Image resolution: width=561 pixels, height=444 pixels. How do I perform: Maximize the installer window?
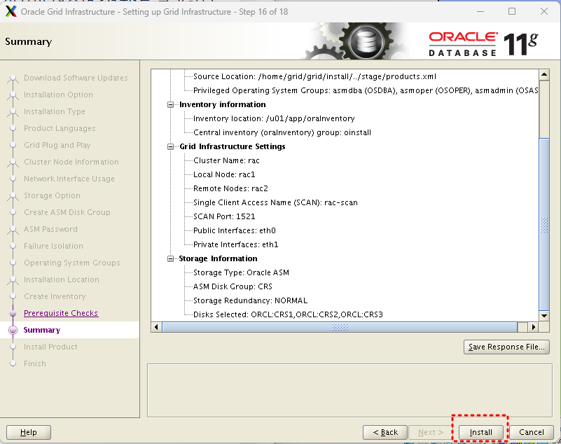pos(512,11)
